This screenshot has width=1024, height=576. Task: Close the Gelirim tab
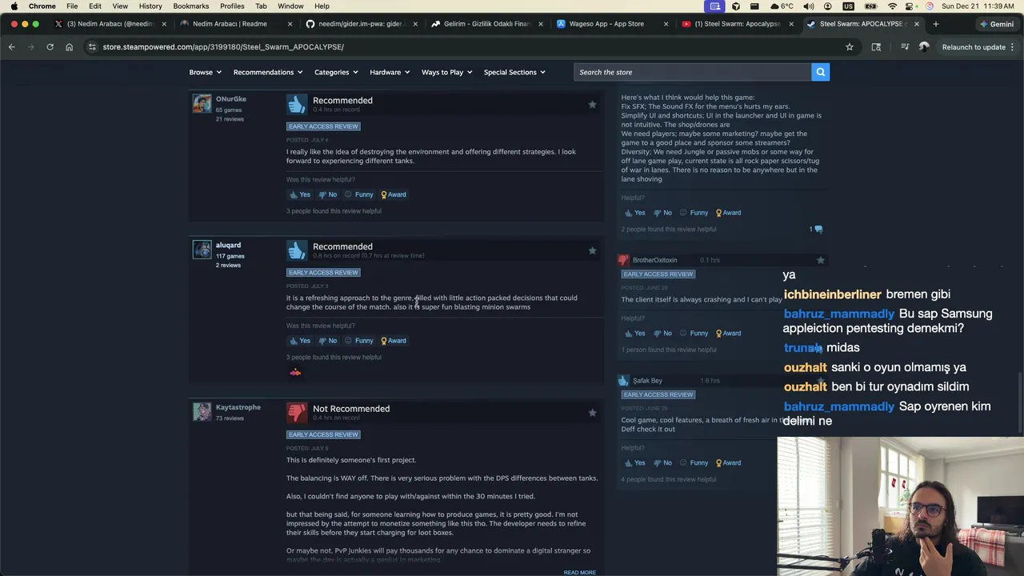541,24
